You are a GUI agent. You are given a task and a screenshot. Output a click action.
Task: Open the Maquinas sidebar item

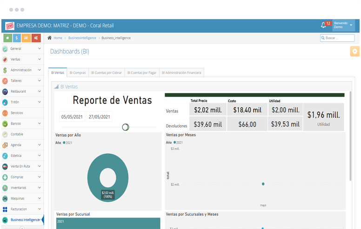pos(22,198)
